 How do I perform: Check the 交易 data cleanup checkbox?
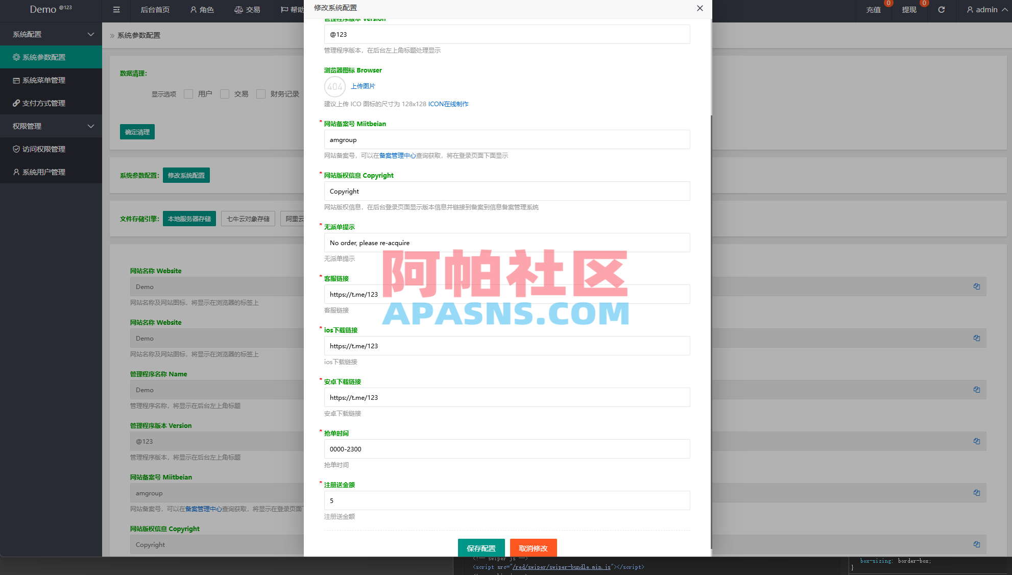click(x=225, y=94)
